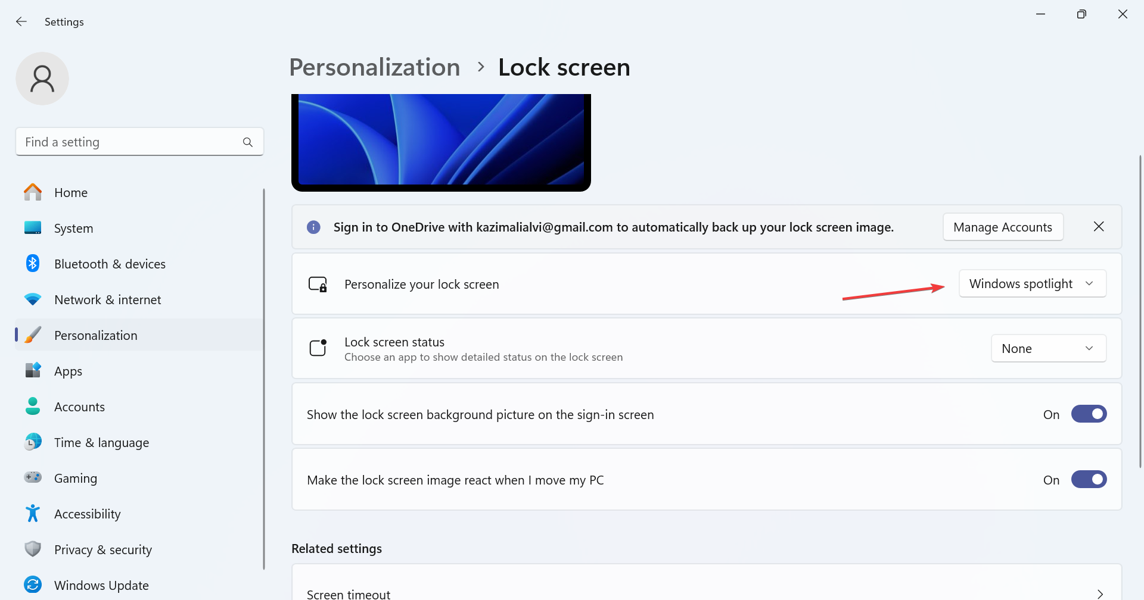Viewport: 1144px width, 600px height.
Task: Click the back arrow
Action: pyautogui.click(x=21, y=21)
